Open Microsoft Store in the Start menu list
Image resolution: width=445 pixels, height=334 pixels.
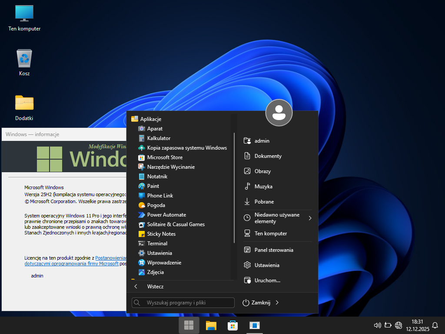point(165,157)
